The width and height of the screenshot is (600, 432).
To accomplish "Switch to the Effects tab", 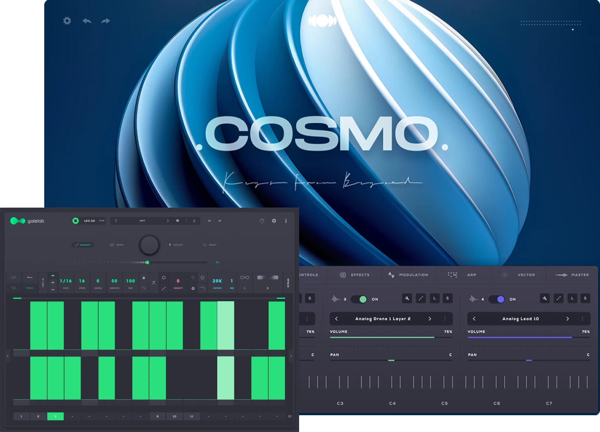I will click(x=354, y=275).
